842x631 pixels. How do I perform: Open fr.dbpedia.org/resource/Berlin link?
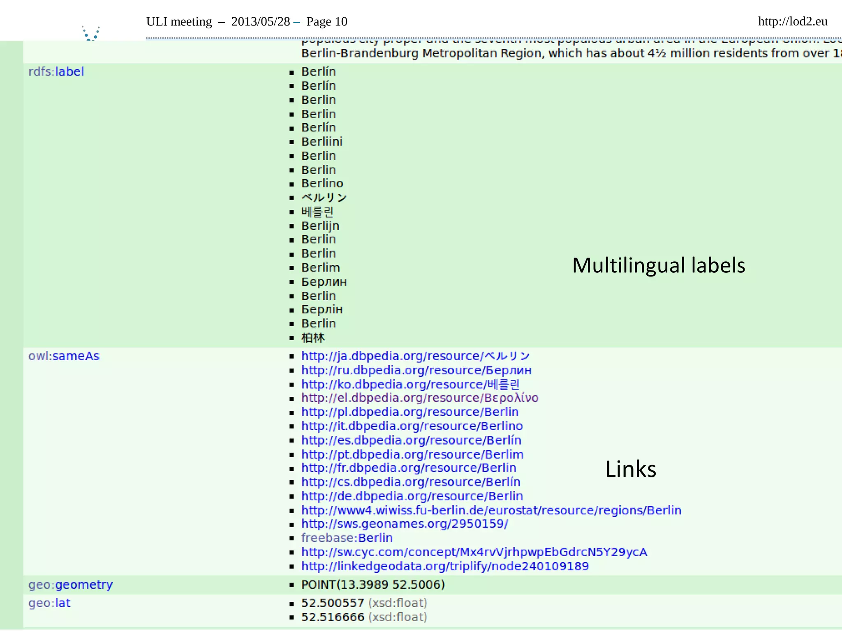click(409, 468)
